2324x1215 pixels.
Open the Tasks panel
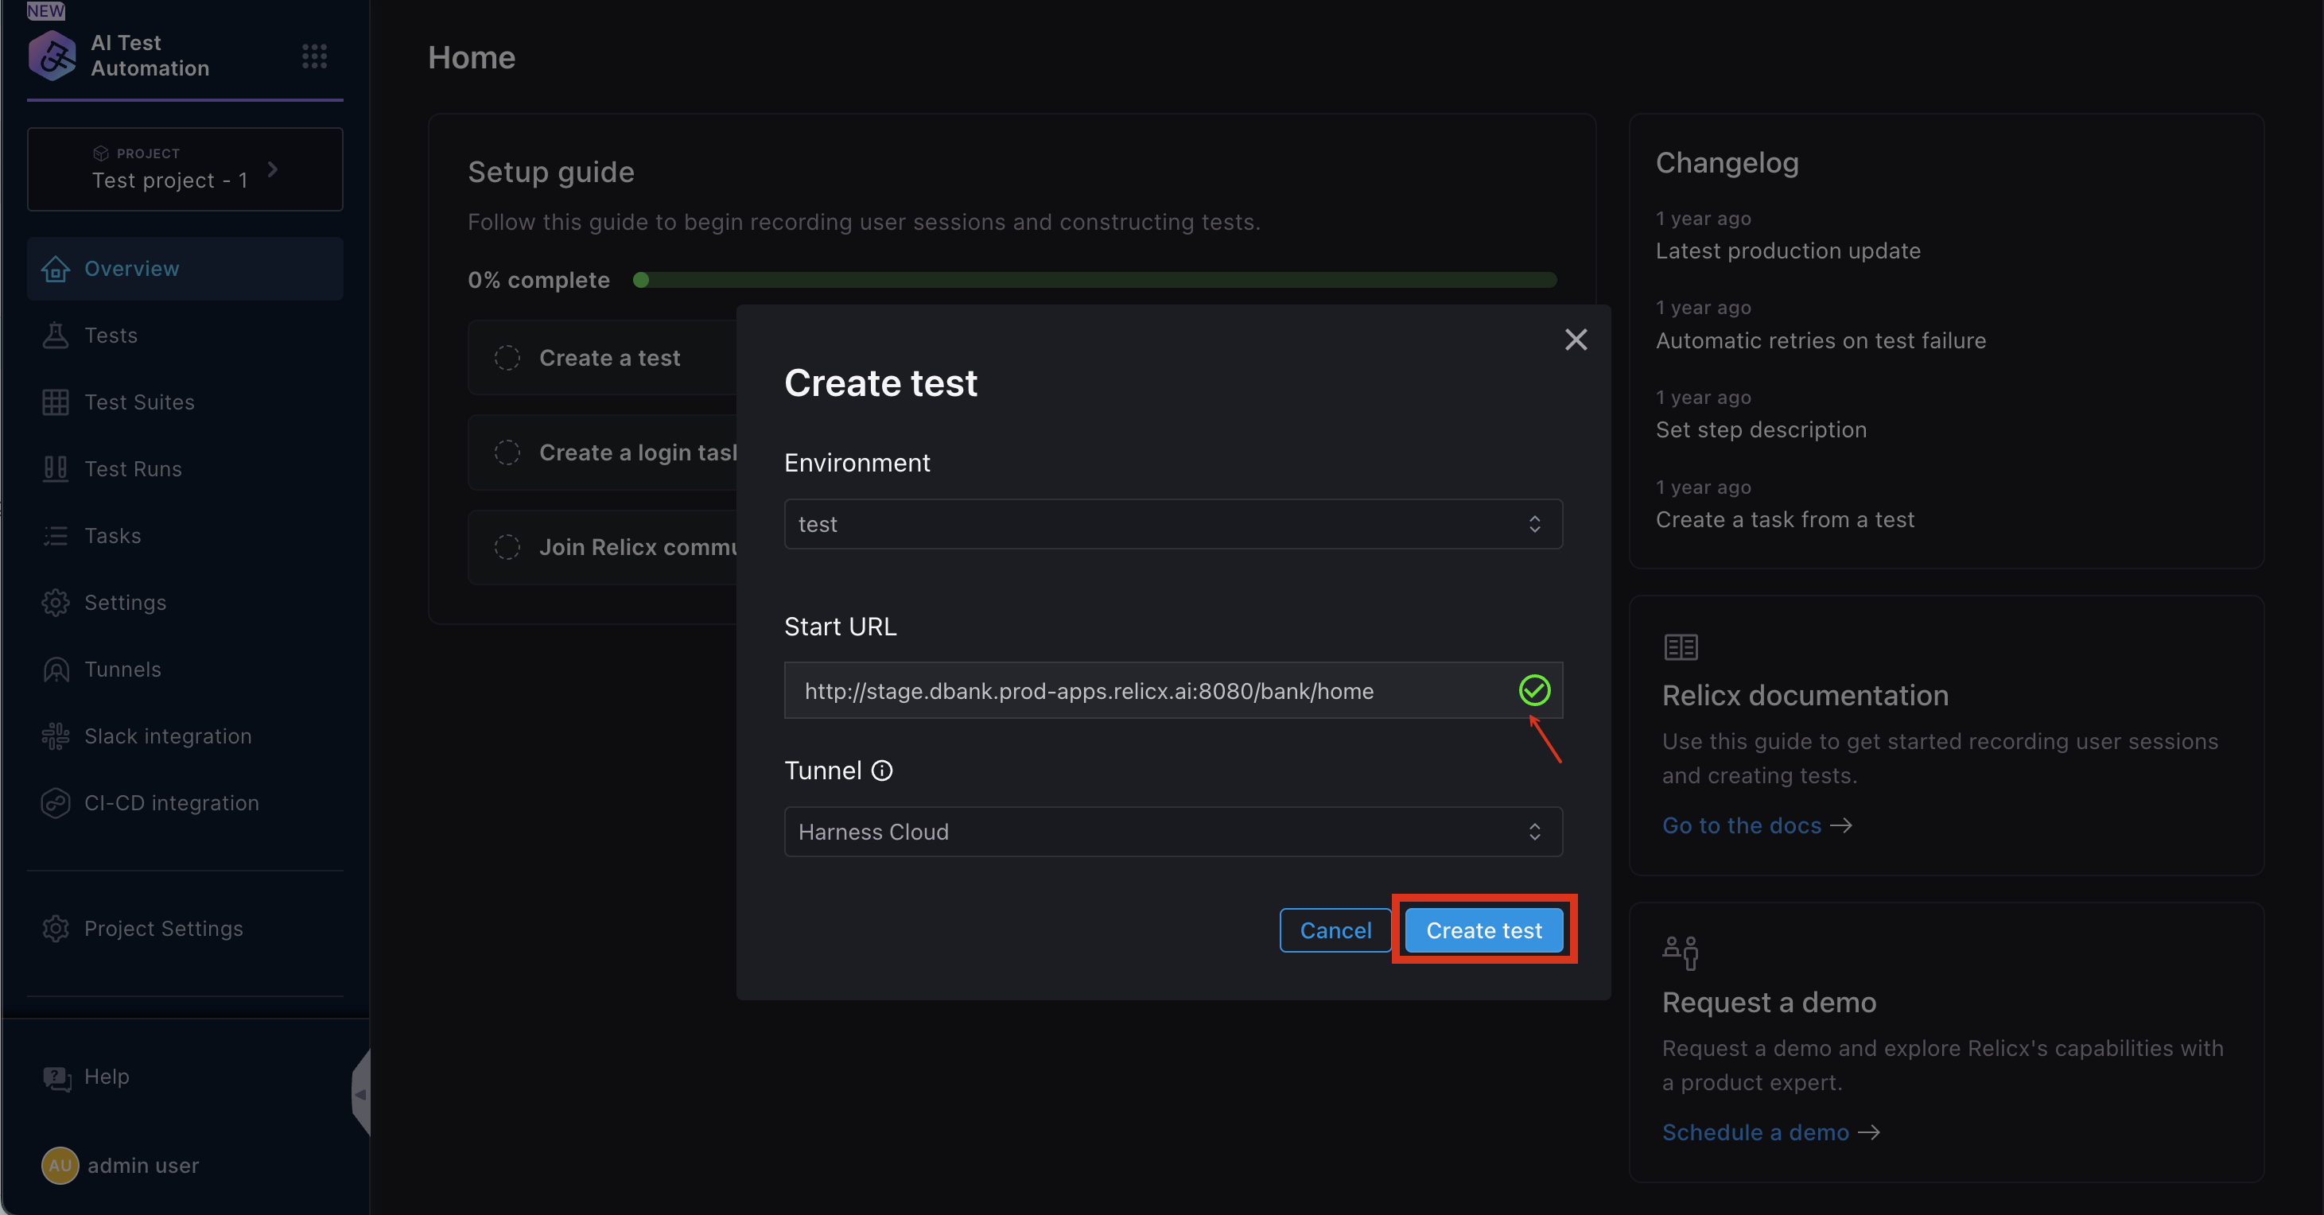[113, 535]
